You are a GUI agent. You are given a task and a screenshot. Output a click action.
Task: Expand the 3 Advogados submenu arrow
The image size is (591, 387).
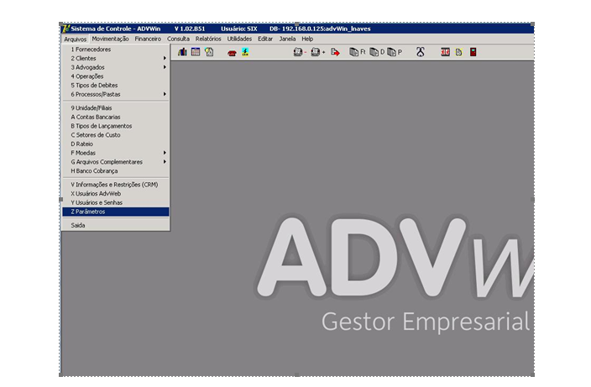(x=165, y=67)
